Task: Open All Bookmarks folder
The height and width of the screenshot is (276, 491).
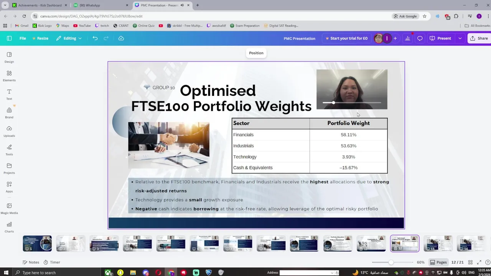Action: [478, 26]
